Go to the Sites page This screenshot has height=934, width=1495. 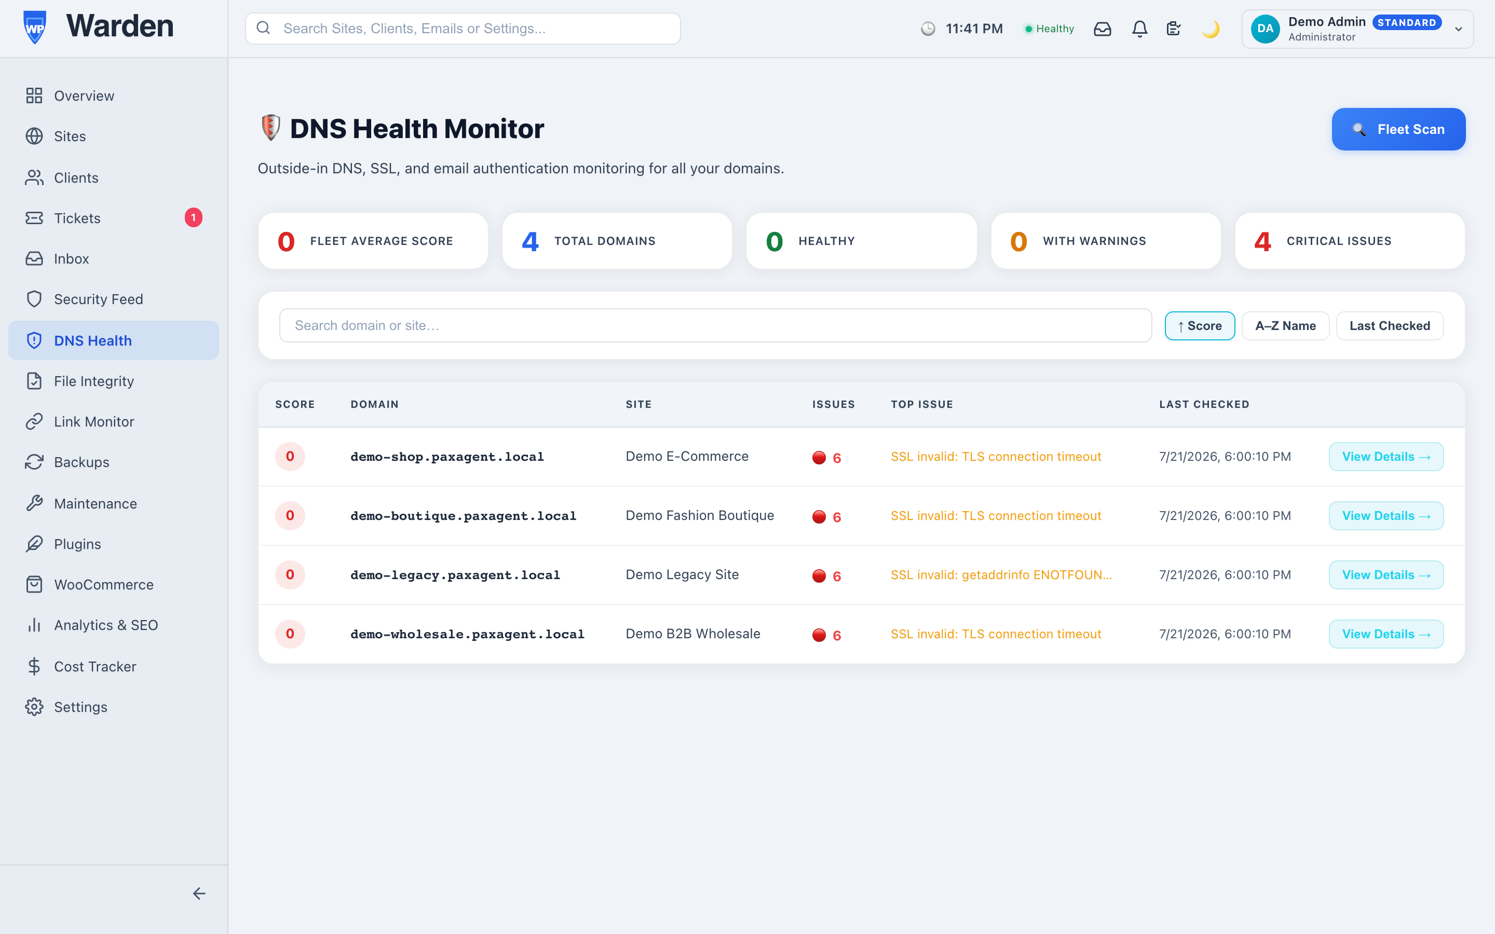114,136
